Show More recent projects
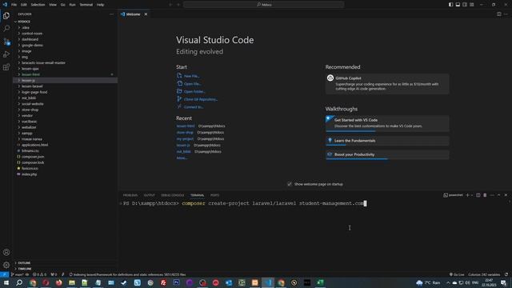Viewport: 512px width, 288px height. click(182, 158)
